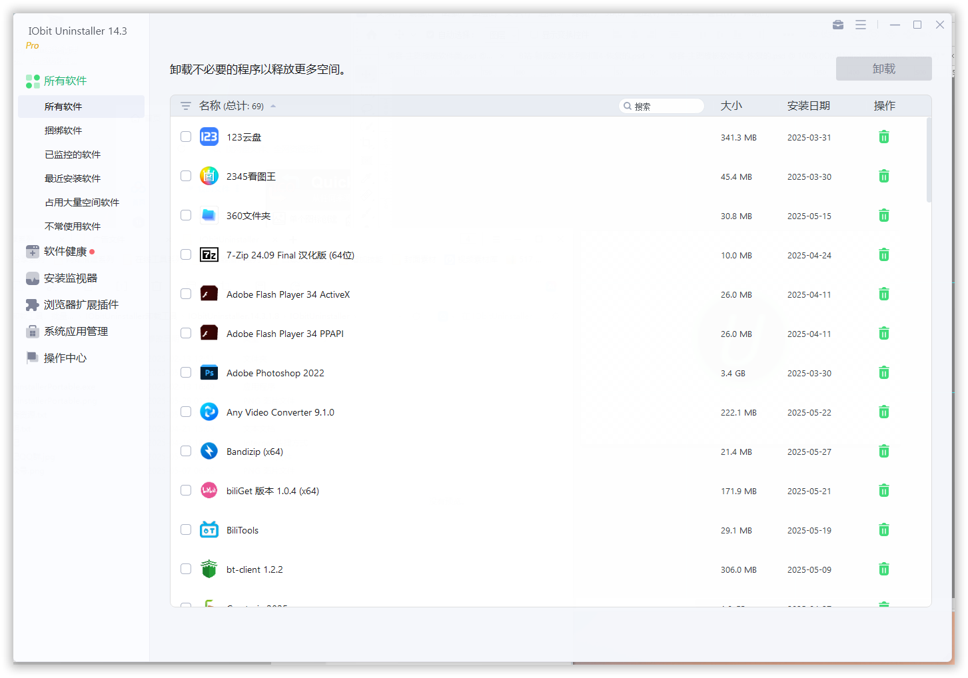Open 捆绑软件 in the sidebar

63,131
